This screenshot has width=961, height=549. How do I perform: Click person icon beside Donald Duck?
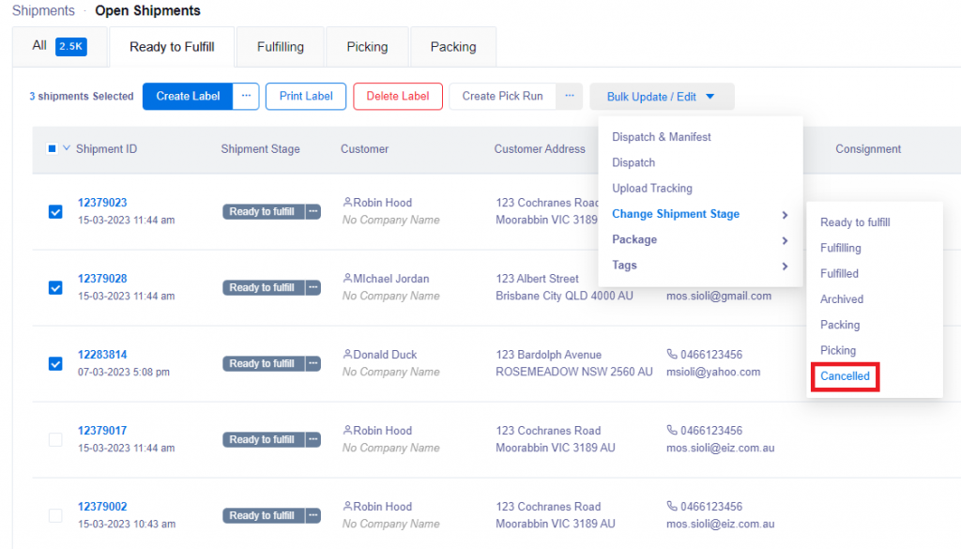[x=347, y=354]
